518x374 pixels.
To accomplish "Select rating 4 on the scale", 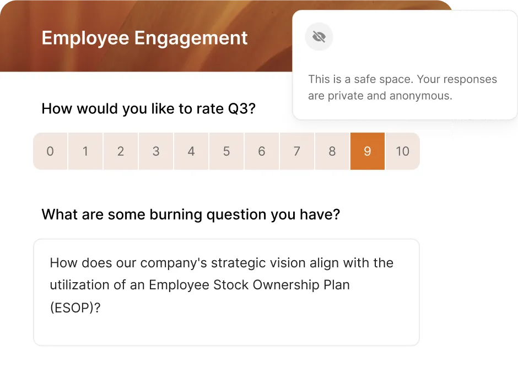I will point(191,151).
